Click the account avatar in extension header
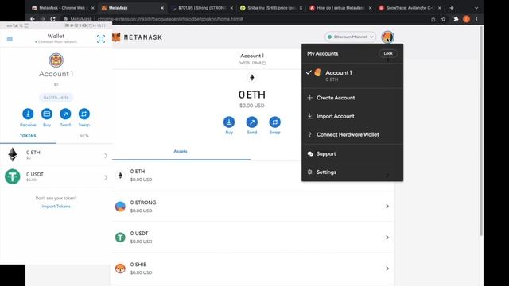The width and height of the screenshot is (509, 286). (387, 37)
